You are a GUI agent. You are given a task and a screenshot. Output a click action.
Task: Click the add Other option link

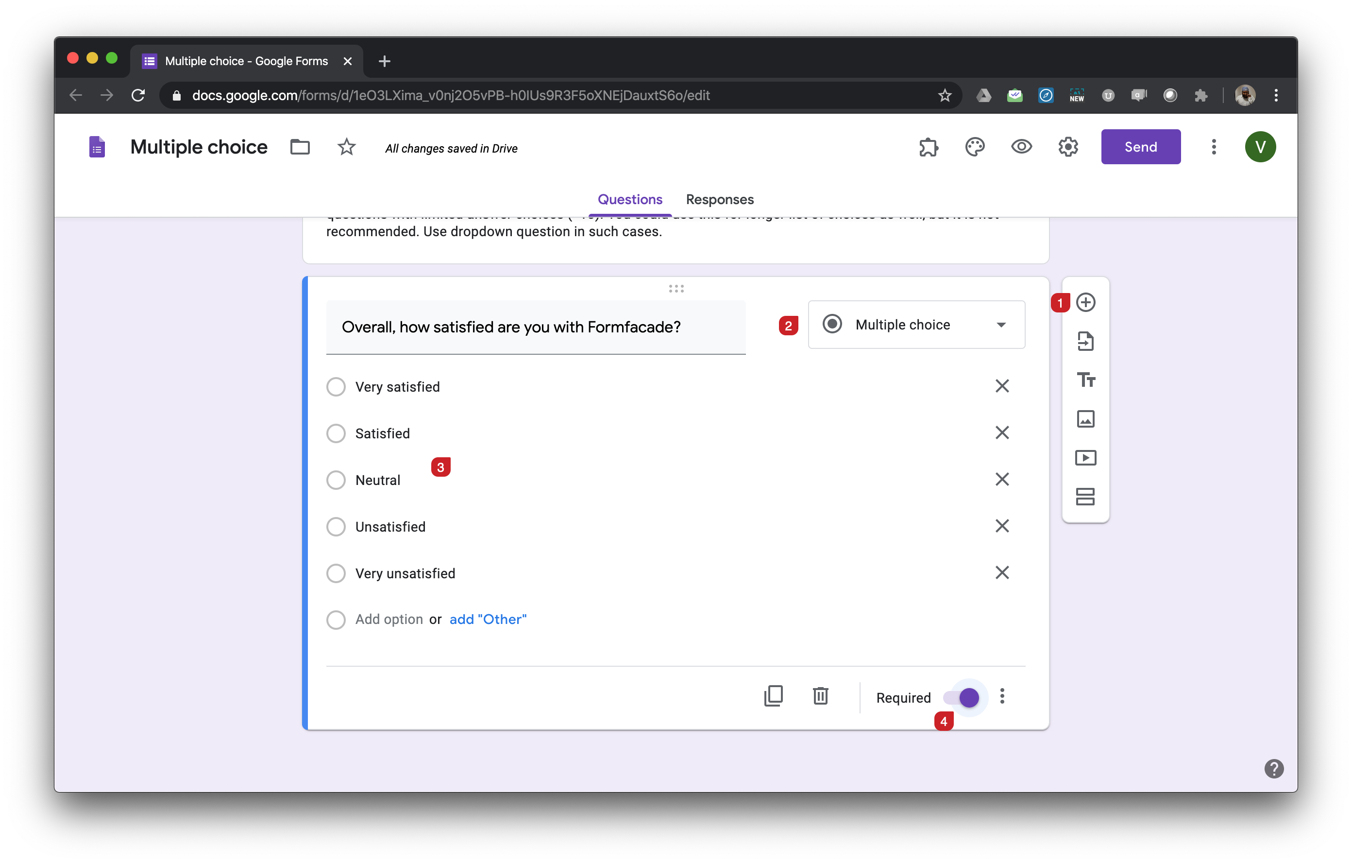pyautogui.click(x=488, y=619)
